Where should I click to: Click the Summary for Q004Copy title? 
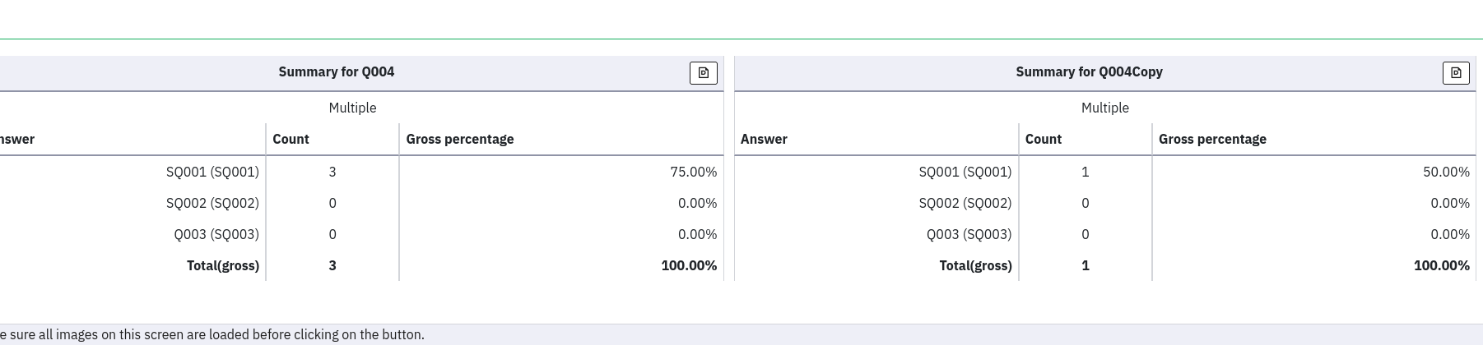[x=1088, y=72]
